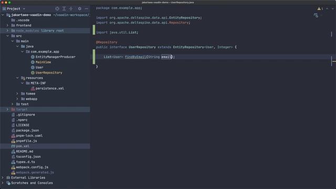Screen dimensions: 336x189
Task: Hide the Project tool window
Action: (86, 8)
